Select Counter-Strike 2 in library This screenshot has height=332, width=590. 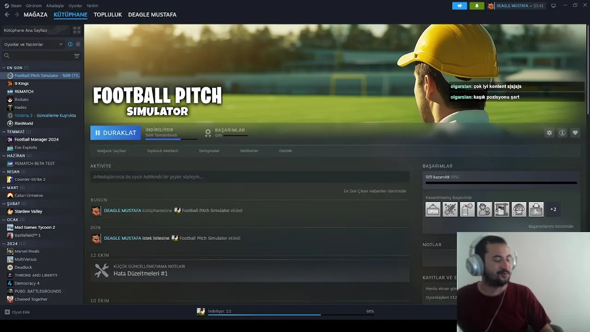tap(30, 179)
